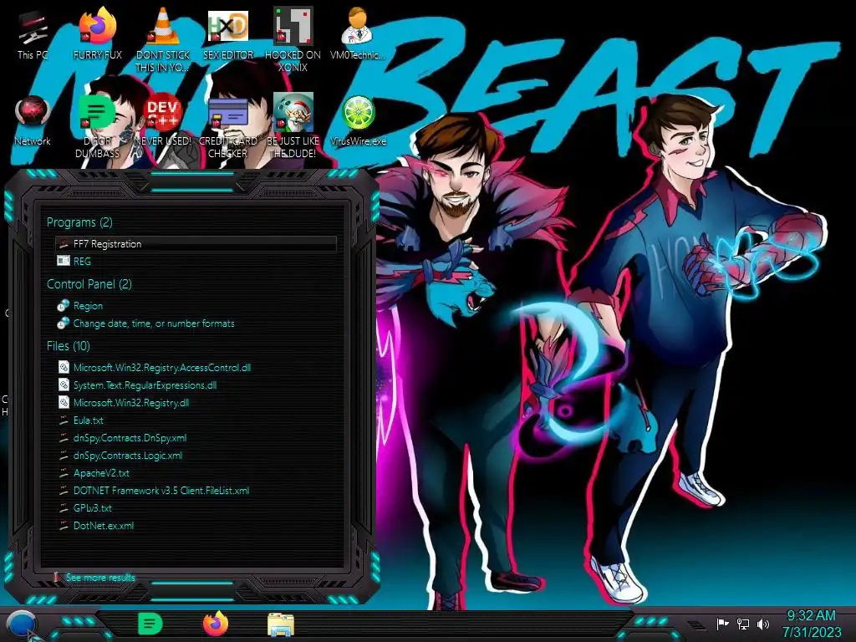856x642 pixels.
Task: Click the Files (10) group header
Action: point(69,346)
